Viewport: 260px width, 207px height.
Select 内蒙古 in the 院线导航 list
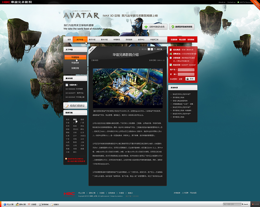(83, 136)
